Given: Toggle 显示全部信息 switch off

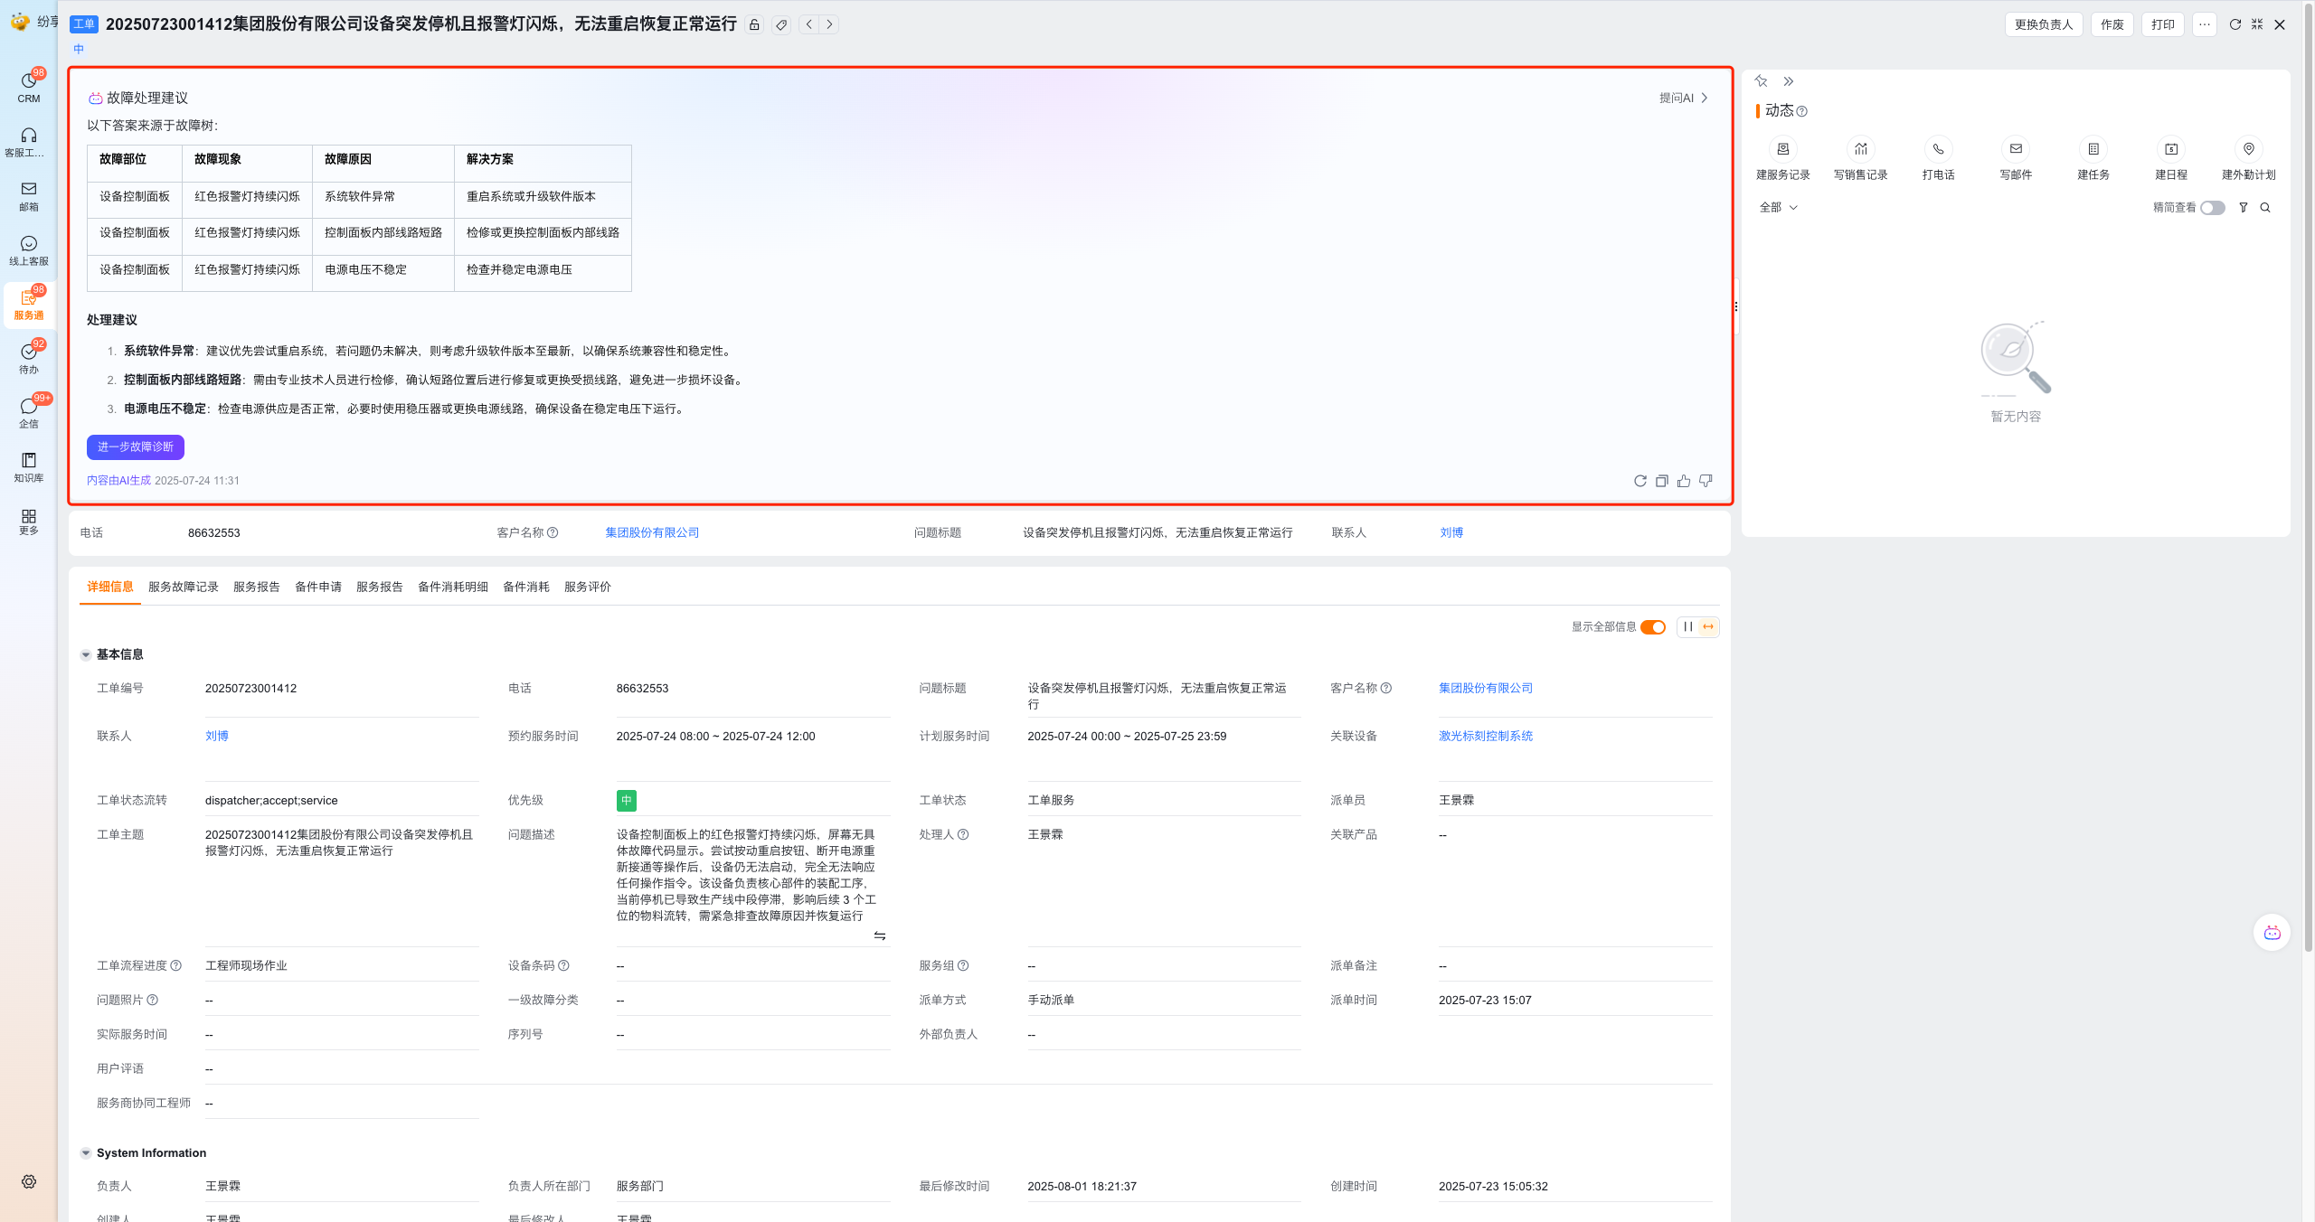Looking at the screenshot, I should click(x=1652, y=627).
